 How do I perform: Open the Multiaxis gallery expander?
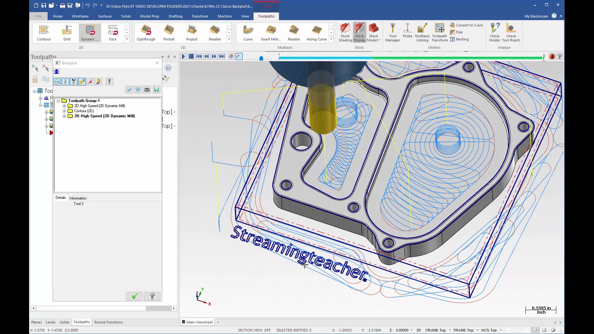click(331, 39)
